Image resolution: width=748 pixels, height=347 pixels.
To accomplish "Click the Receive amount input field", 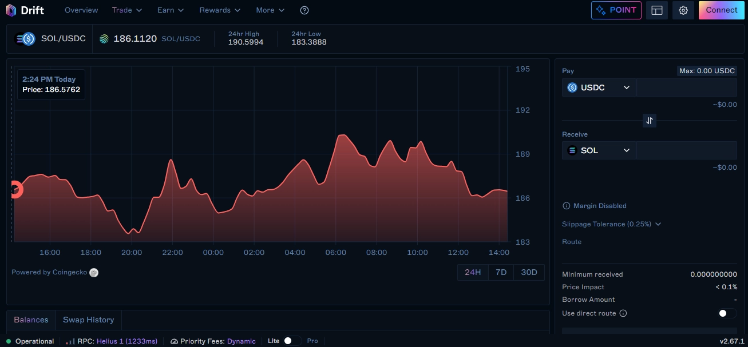I will pyautogui.click(x=686, y=150).
